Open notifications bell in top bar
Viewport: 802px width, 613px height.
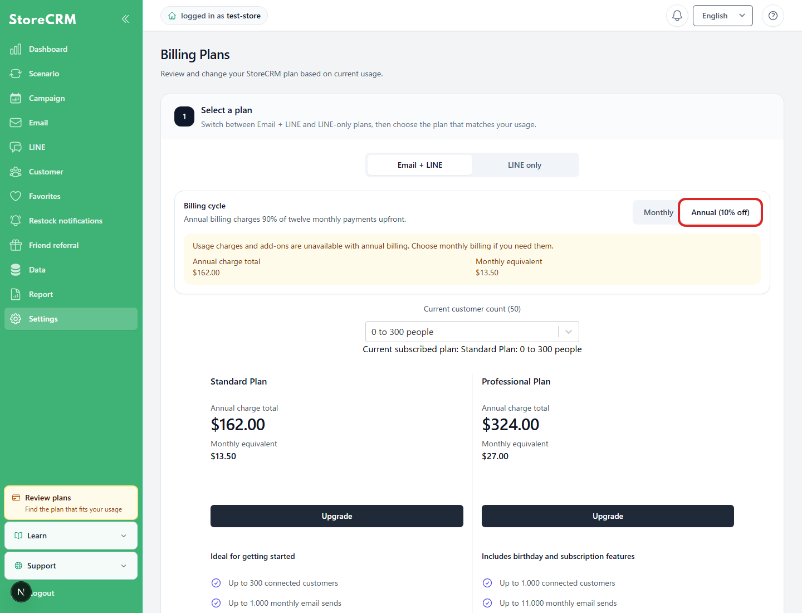tap(677, 16)
